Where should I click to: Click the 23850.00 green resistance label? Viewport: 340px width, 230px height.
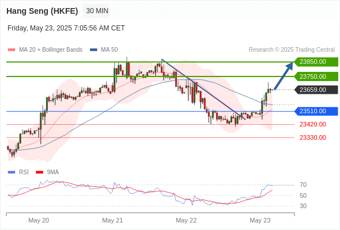coord(316,62)
